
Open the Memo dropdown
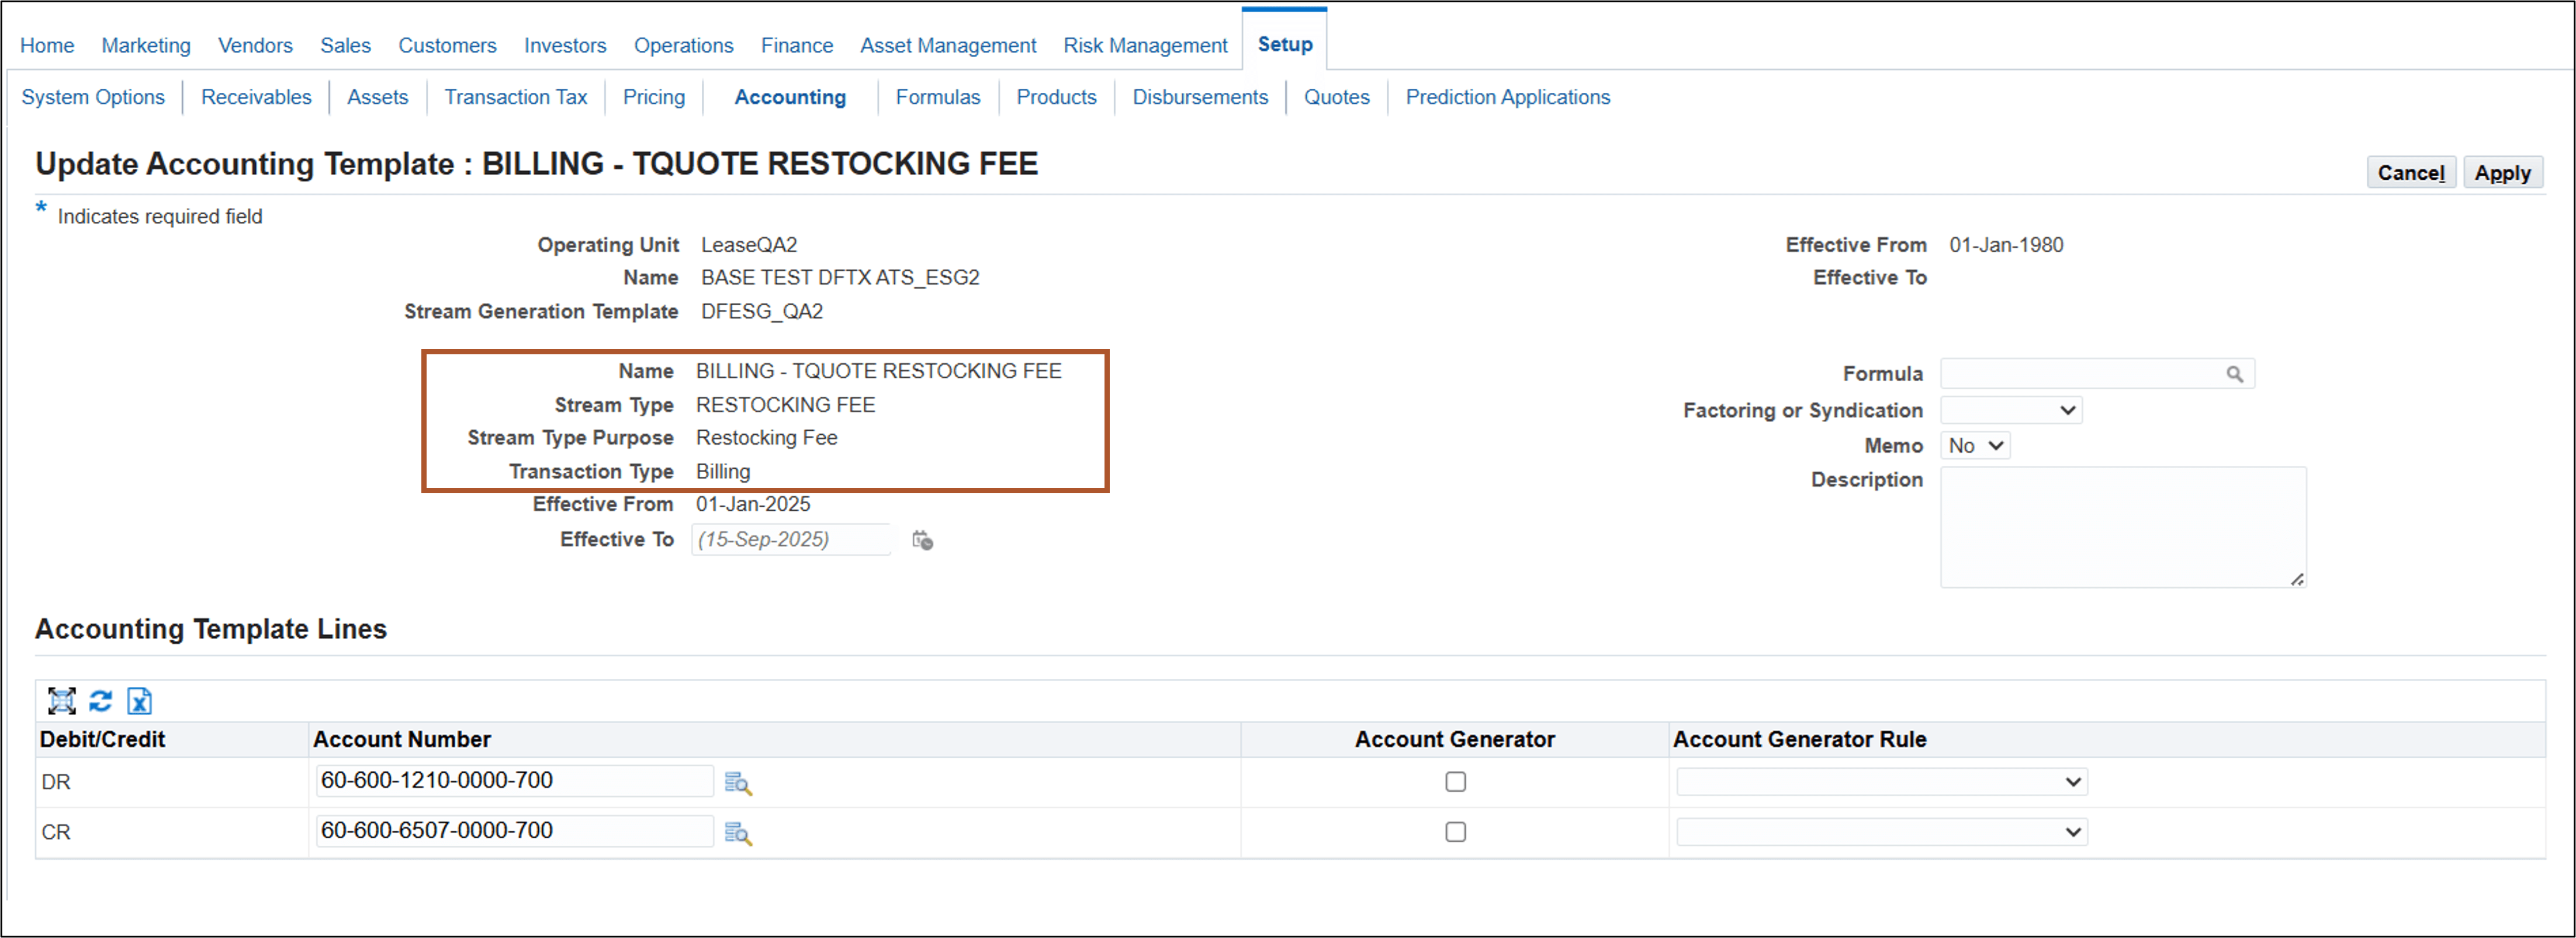[1974, 445]
